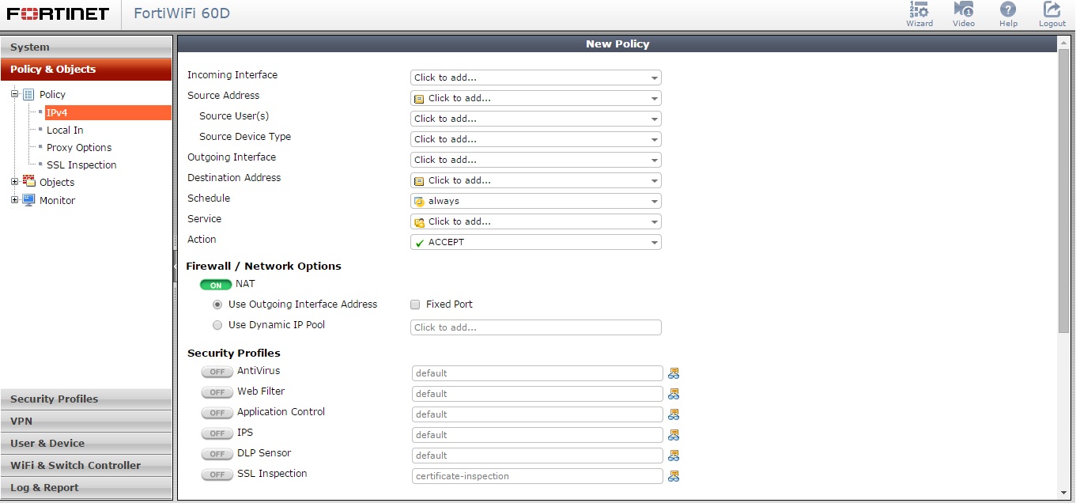Click the FORTINET logo

(55, 13)
